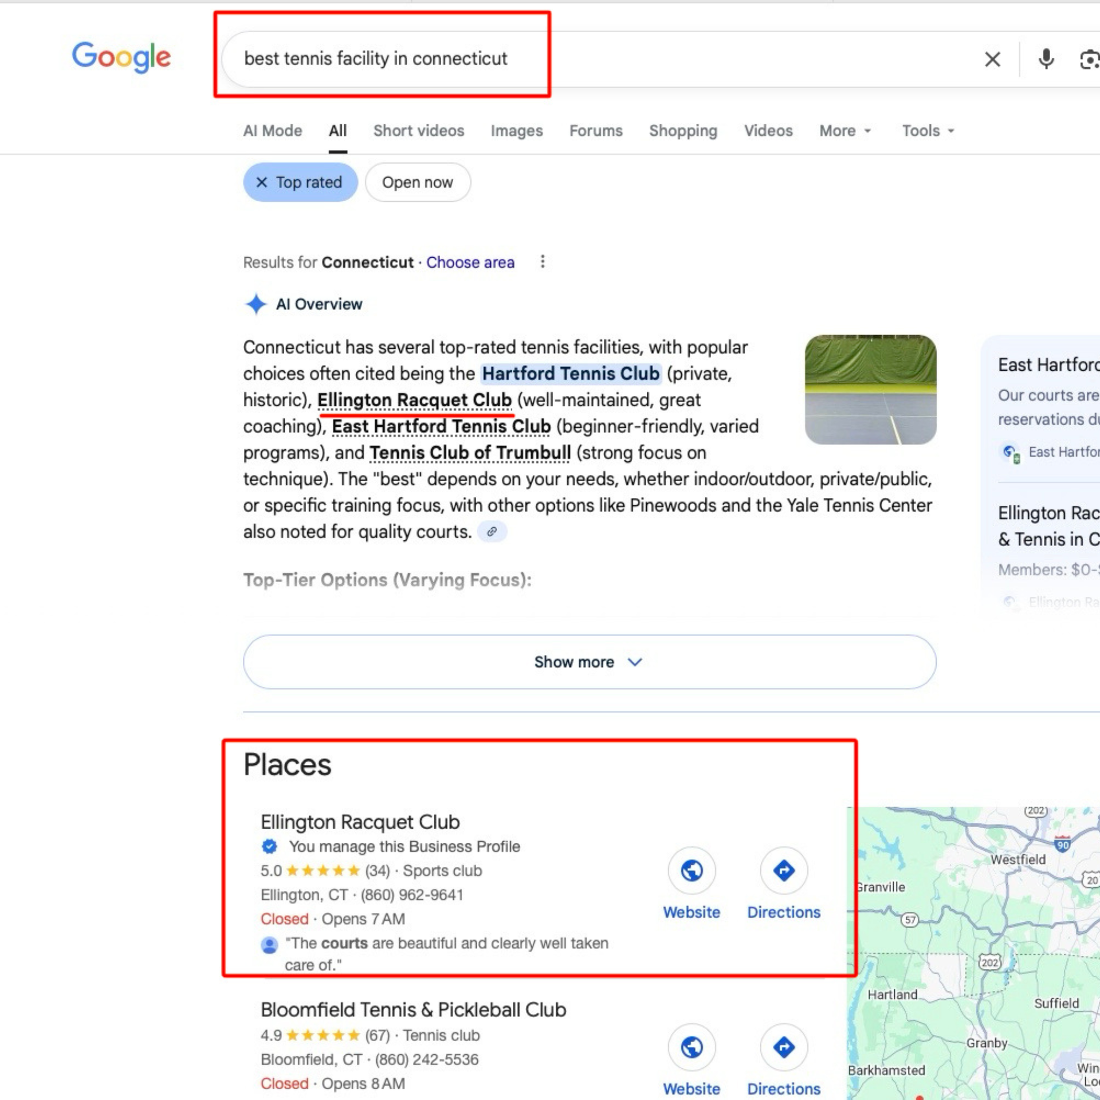This screenshot has width=1100, height=1100.
Task: Switch to the Shopping tab
Action: (x=683, y=131)
